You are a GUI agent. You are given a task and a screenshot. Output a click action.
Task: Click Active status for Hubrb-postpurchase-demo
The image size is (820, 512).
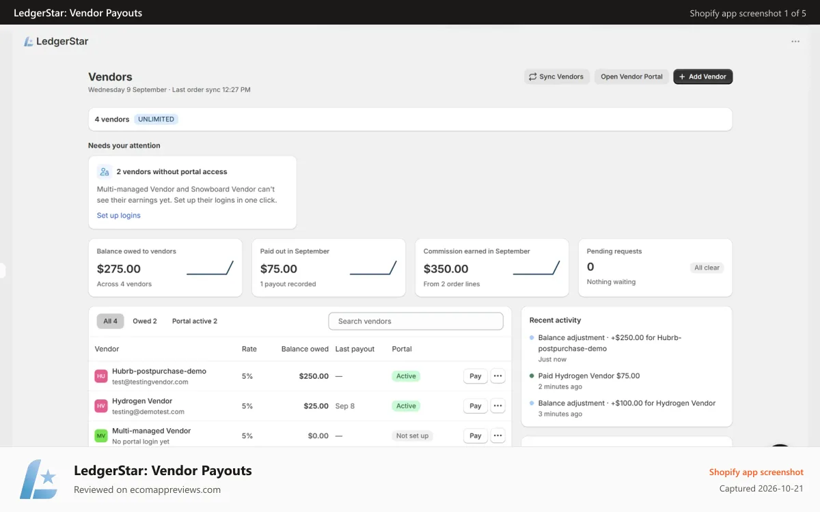[x=406, y=376]
